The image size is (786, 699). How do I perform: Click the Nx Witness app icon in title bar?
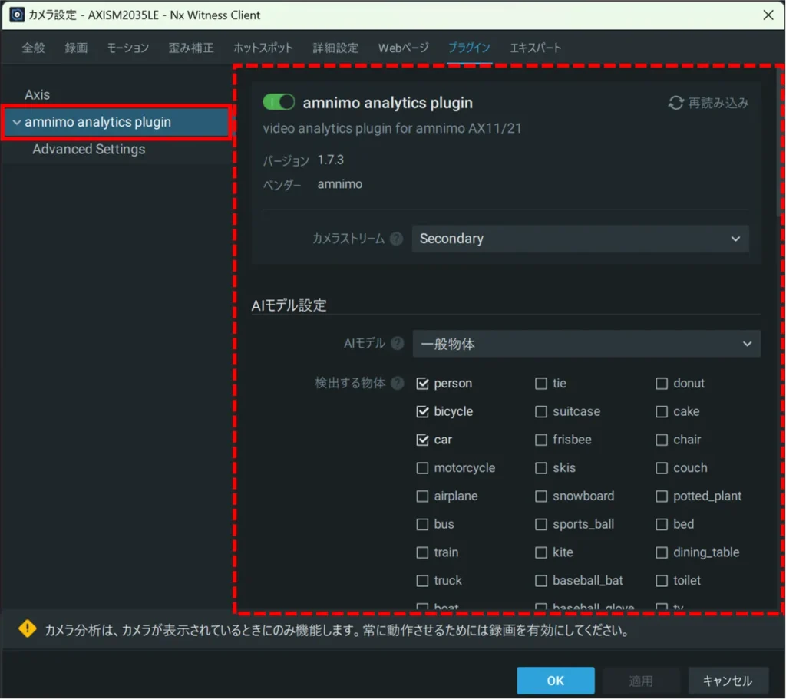(16, 15)
